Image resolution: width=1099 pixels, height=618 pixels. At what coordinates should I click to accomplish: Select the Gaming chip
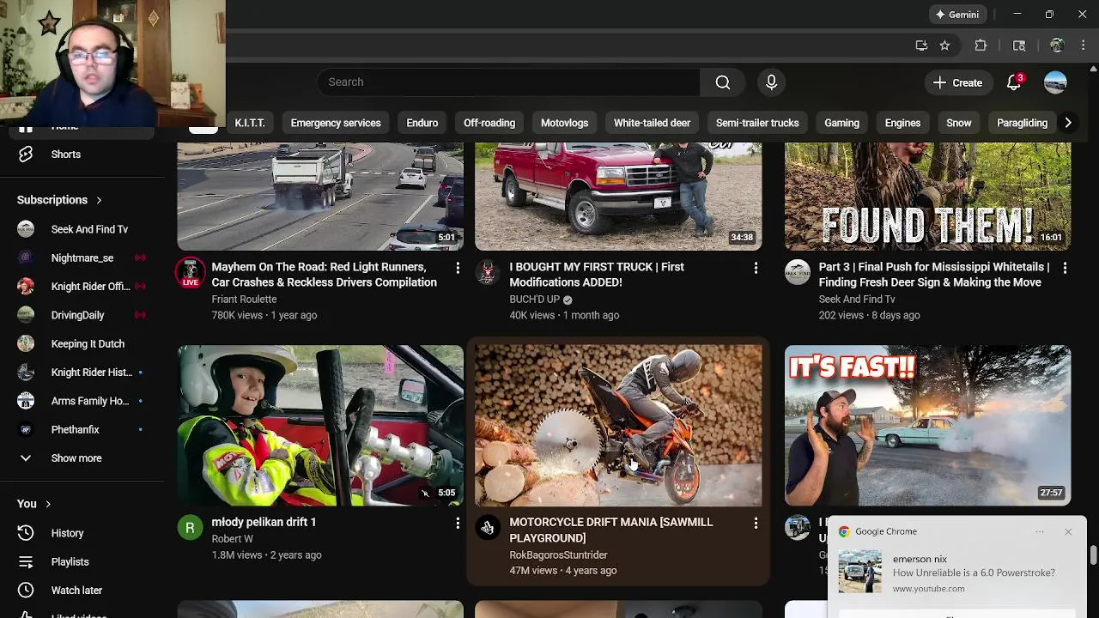(x=841, y=123)
